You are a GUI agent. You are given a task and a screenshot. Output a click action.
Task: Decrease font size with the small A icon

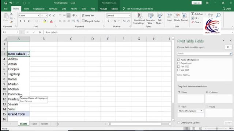coord(54,15)
